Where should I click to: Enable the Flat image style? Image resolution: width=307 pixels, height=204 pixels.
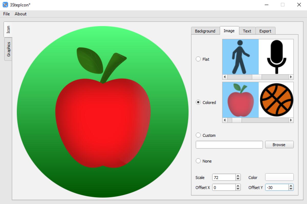(198, 59)
